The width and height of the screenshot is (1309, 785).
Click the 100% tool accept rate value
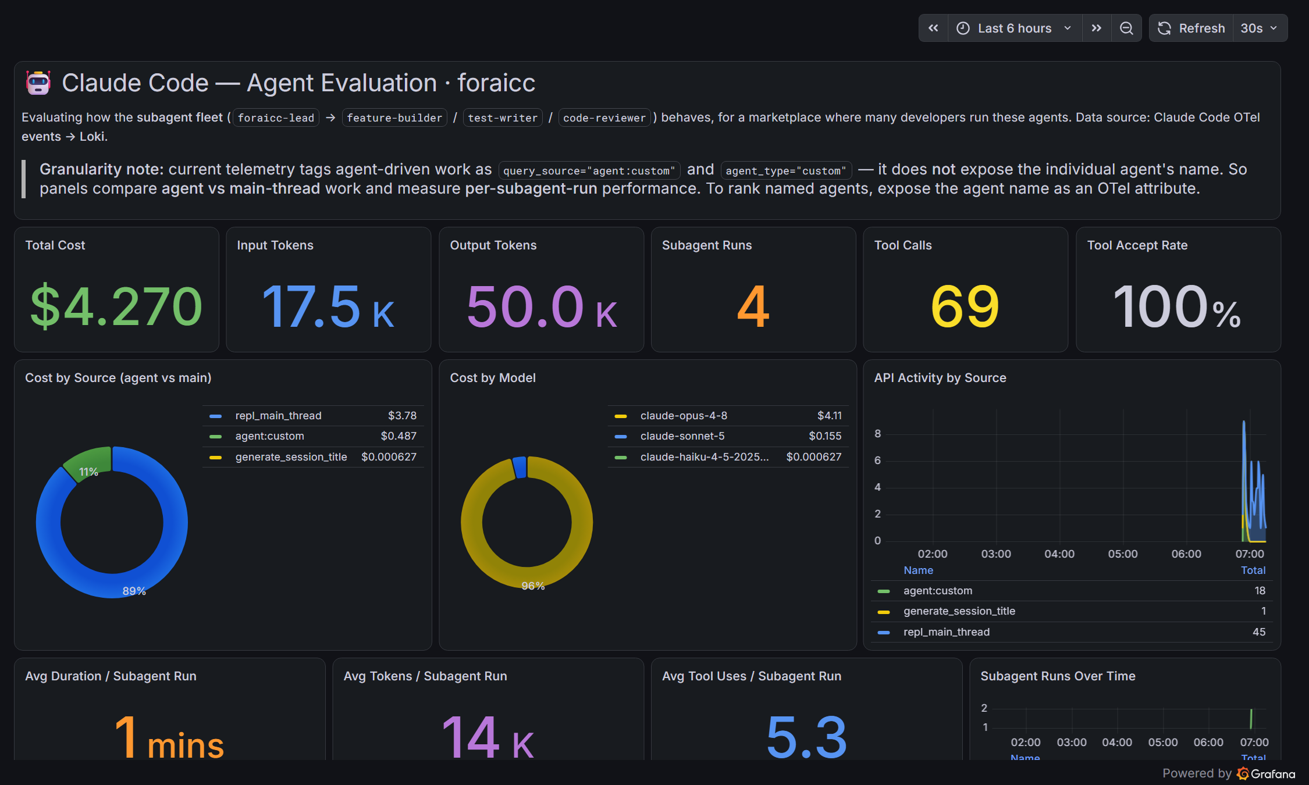point(1178,306)
